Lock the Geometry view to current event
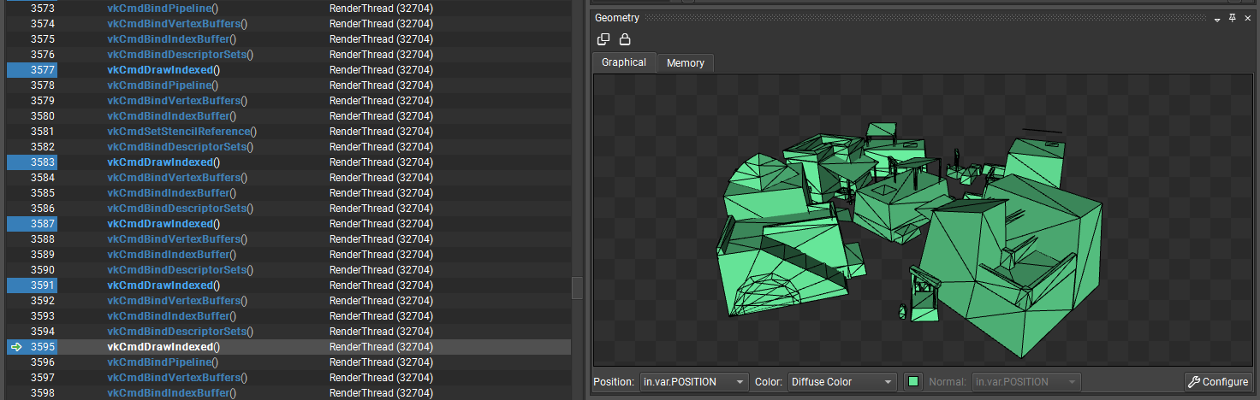The image size is (1260, 400). point(626,39)
